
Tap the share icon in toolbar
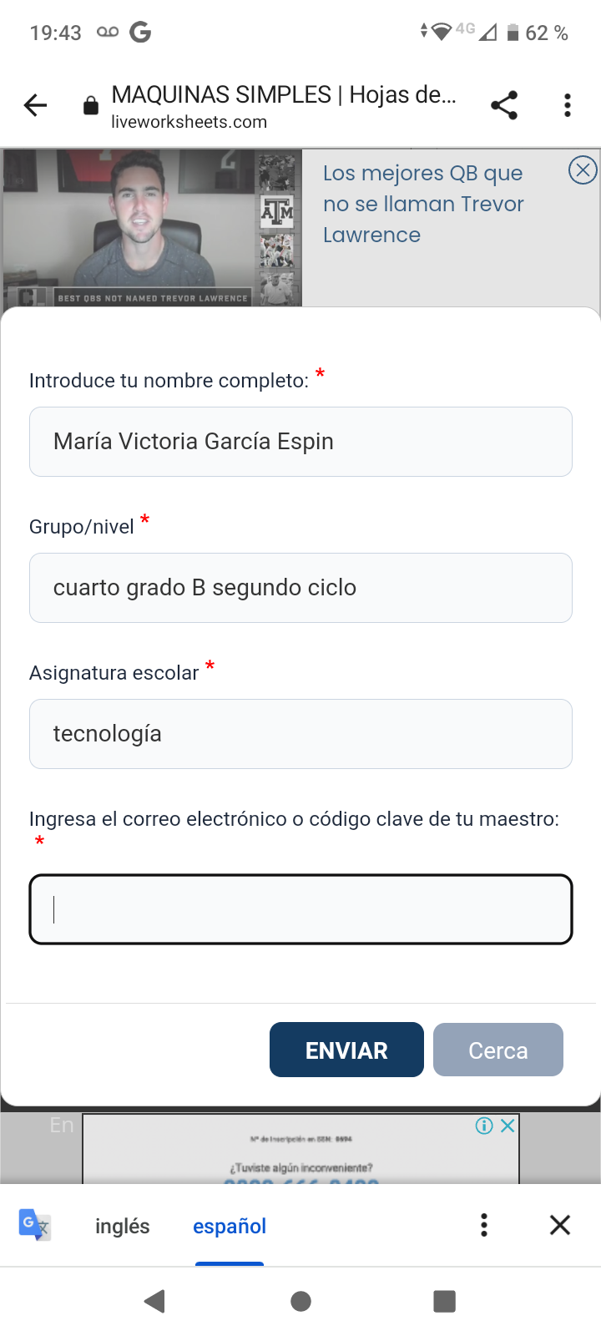[504, 105]
